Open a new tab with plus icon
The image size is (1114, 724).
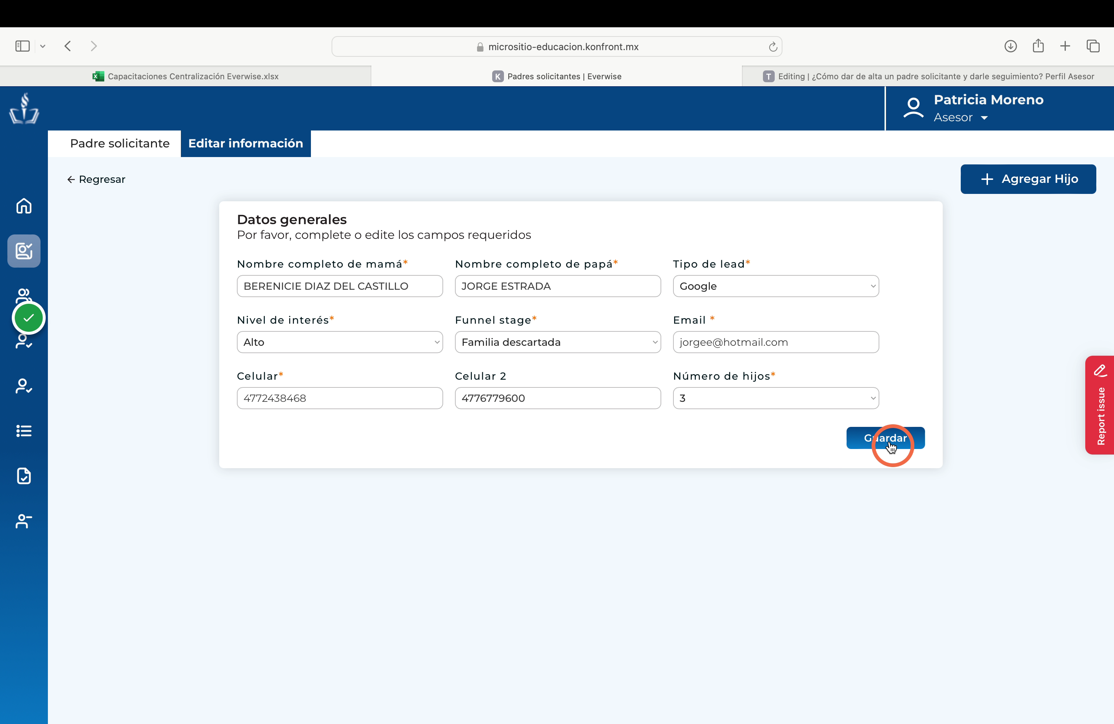[x=1065, y=46]
